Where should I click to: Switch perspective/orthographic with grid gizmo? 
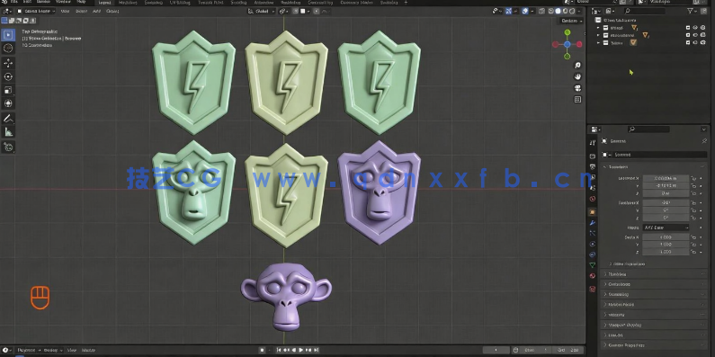pyautogui.click(x=577, y=100)
